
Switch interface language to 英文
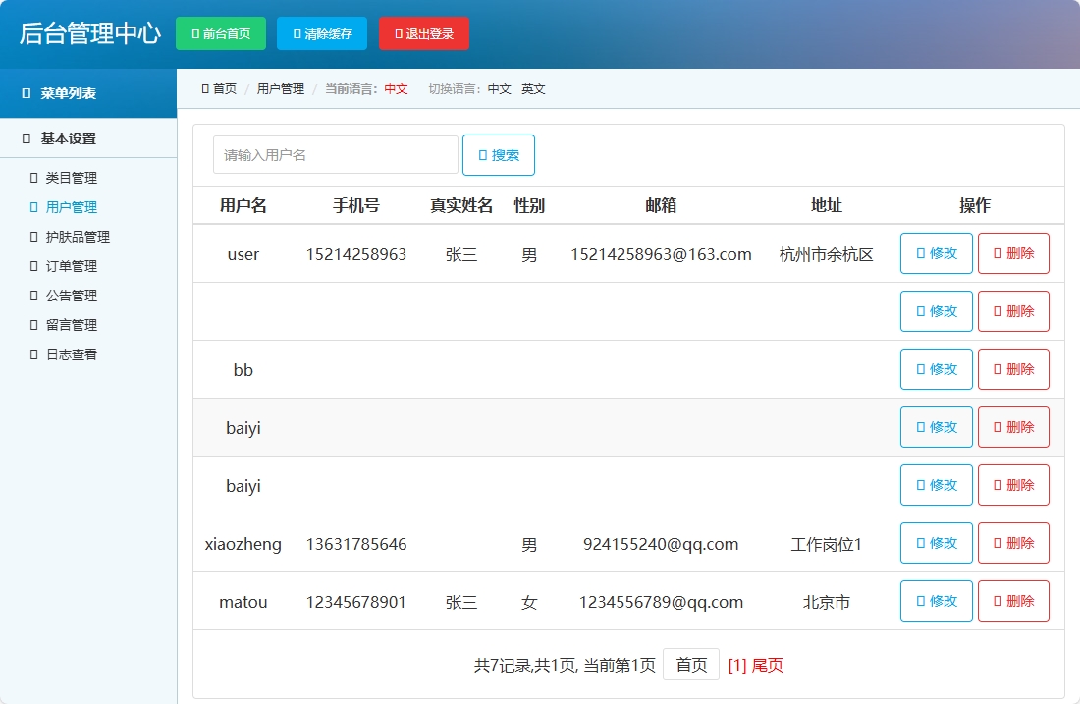[533, 88]
